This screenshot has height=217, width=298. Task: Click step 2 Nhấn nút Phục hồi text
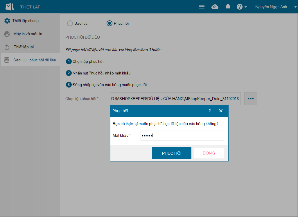click(101, 73)
